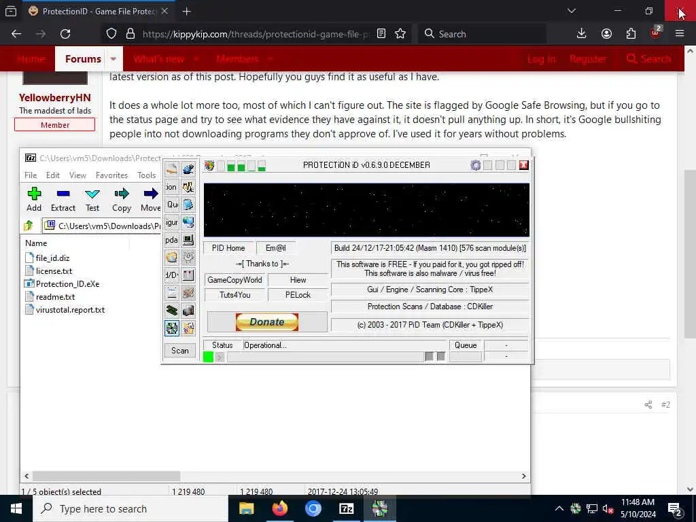Click the computer terminal icon in Protection ID sidebar
696x522 pixels.
point(188,240)
